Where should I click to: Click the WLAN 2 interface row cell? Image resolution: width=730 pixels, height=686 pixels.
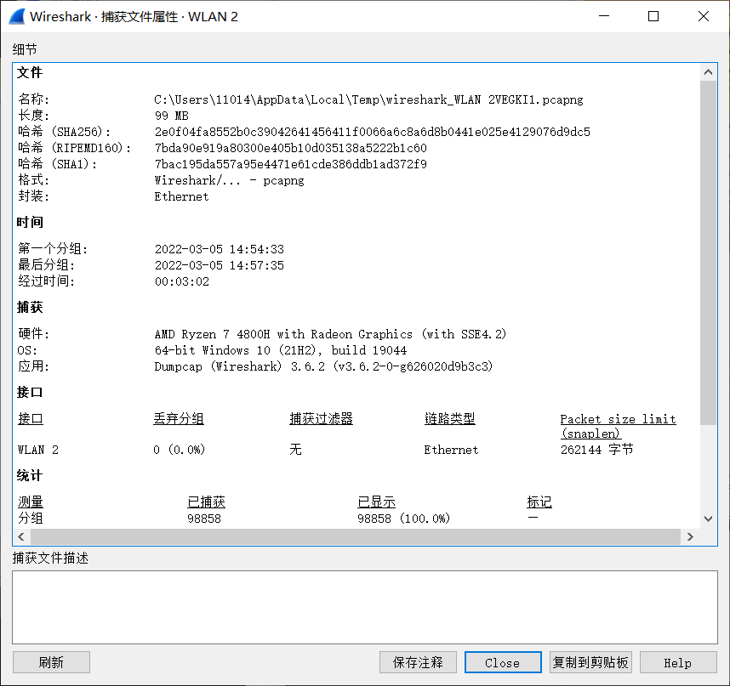click(38, 450)
